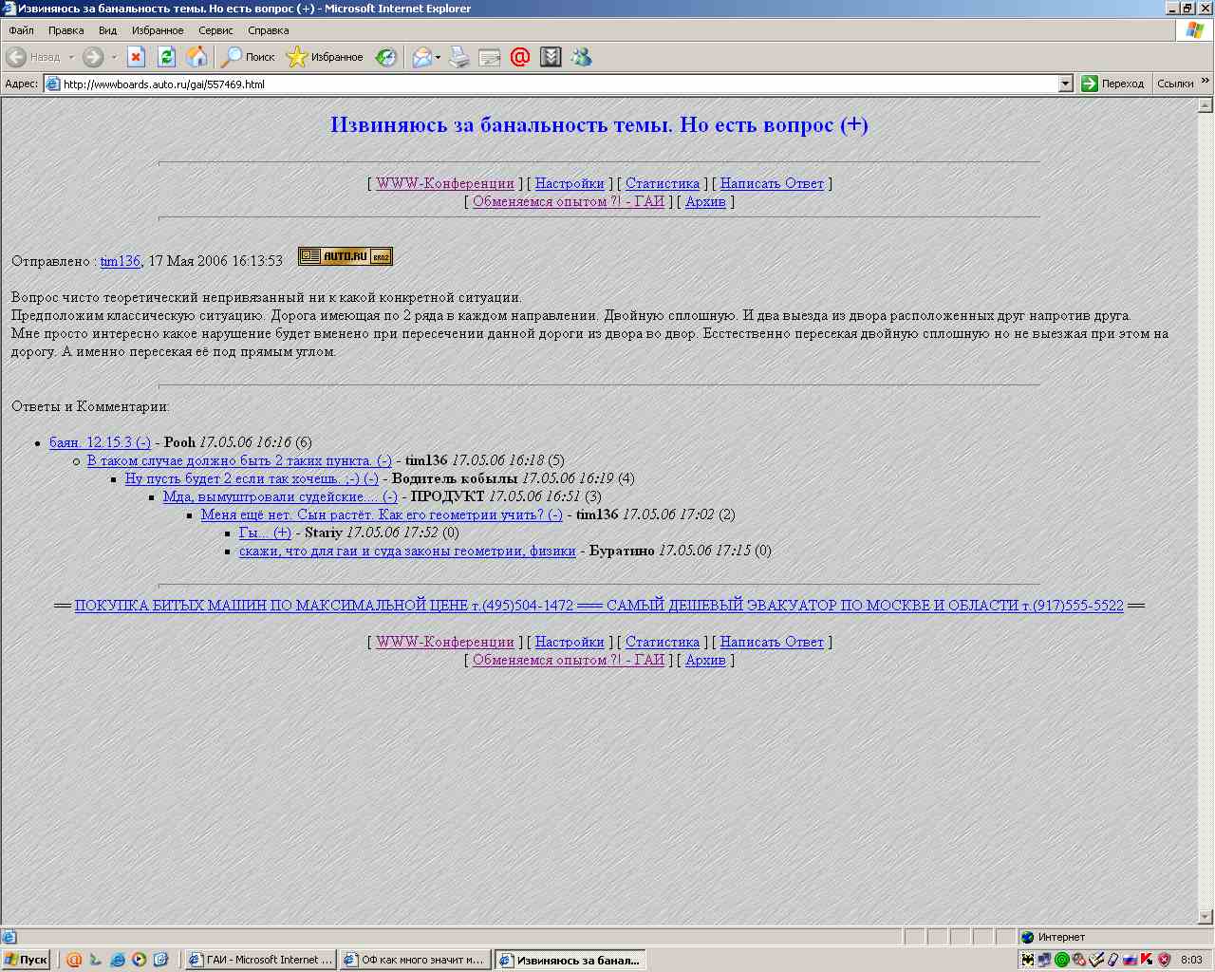Open the Поиск search tool
Viewport: 1215px width, 972px height.
tap(248, 57)
